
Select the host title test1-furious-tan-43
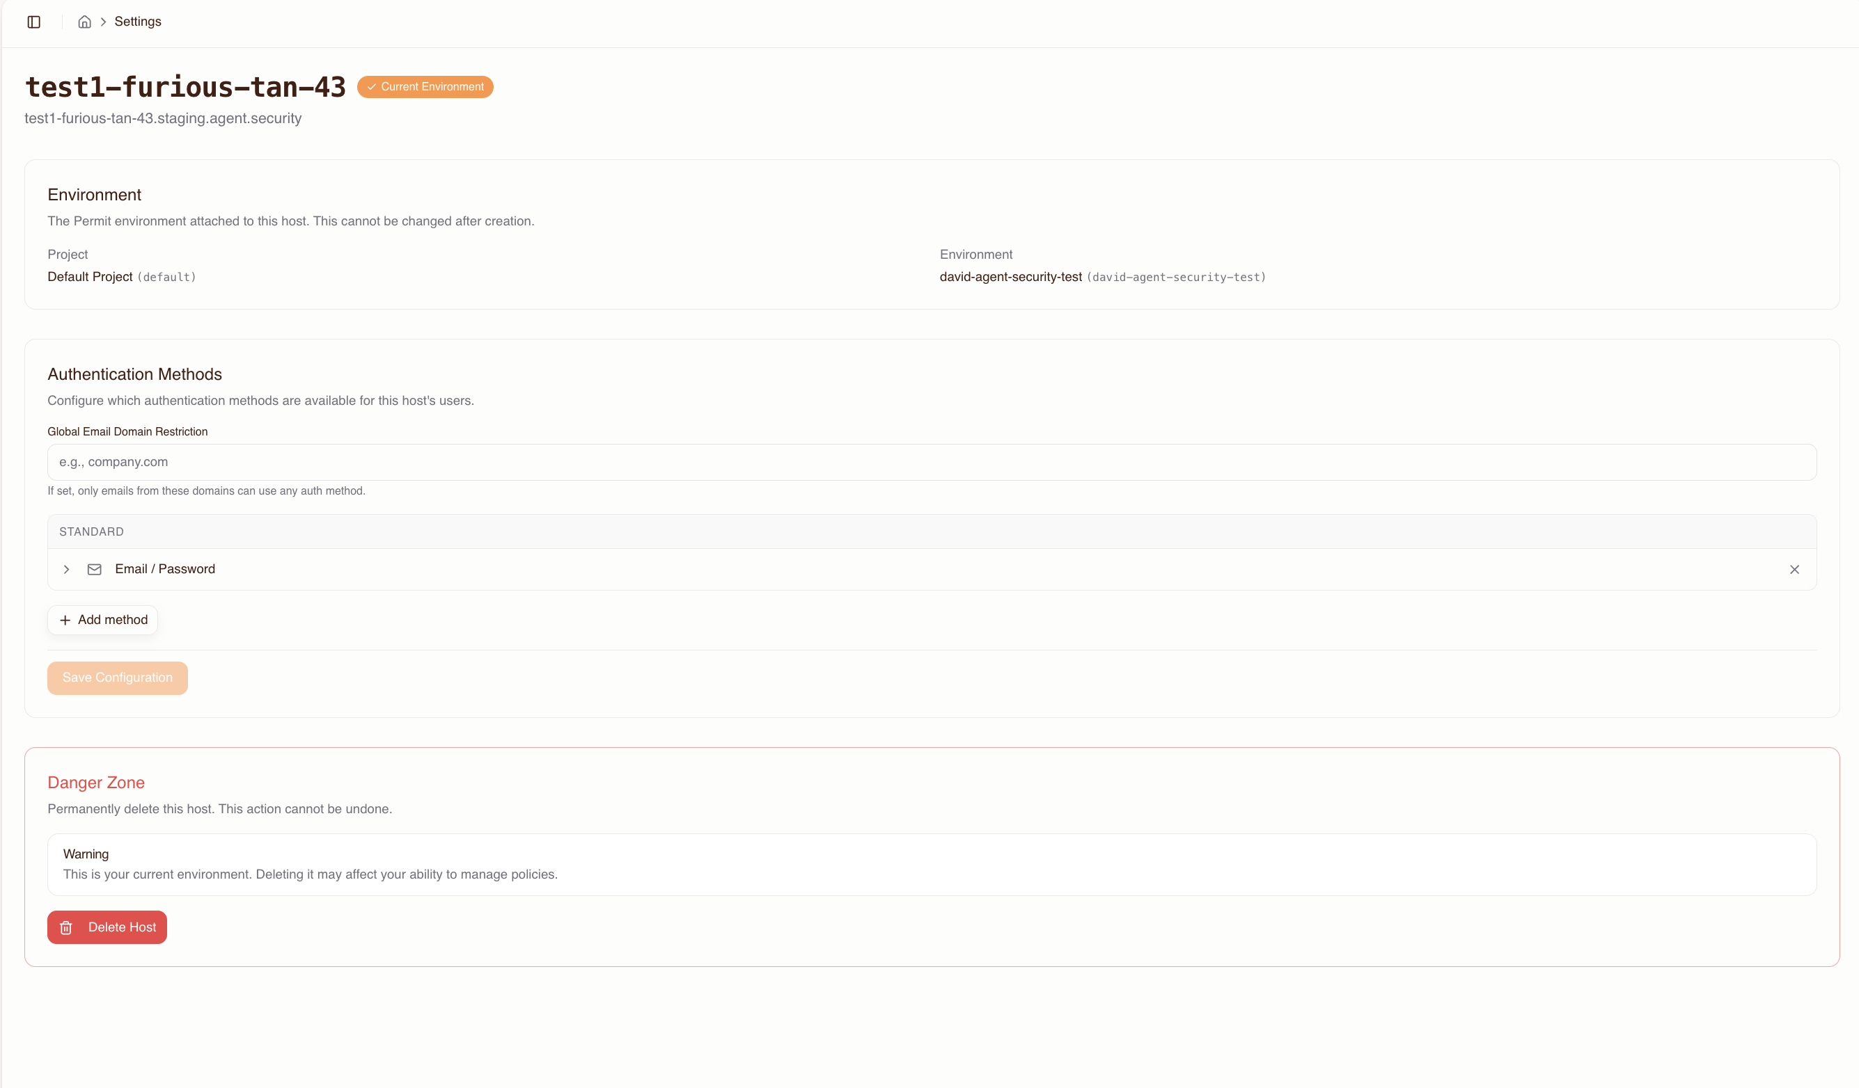(185, 86)
